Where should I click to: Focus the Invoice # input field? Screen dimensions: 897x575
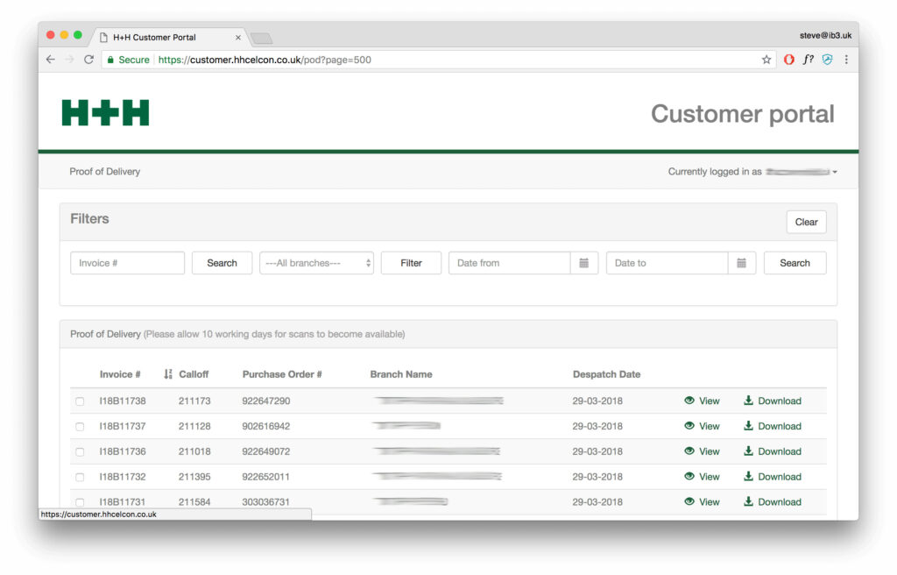point(127,263)
